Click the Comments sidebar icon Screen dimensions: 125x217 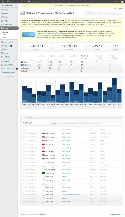2,24
